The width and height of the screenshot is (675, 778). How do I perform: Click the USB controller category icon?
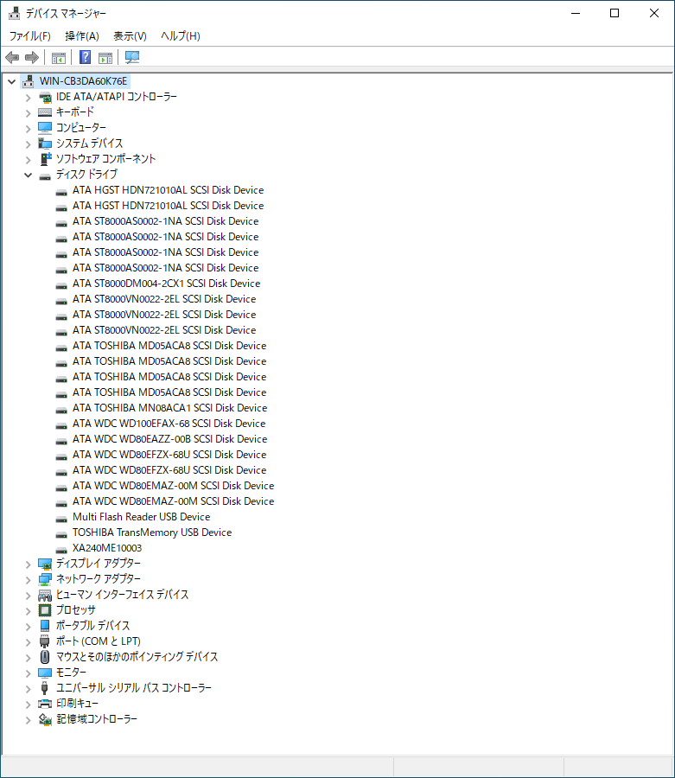[45, 688]
